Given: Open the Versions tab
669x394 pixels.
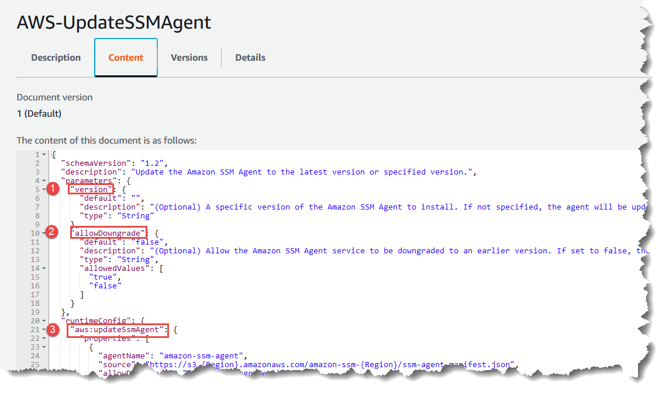Looking at the screenshot, I should [189, 57].
